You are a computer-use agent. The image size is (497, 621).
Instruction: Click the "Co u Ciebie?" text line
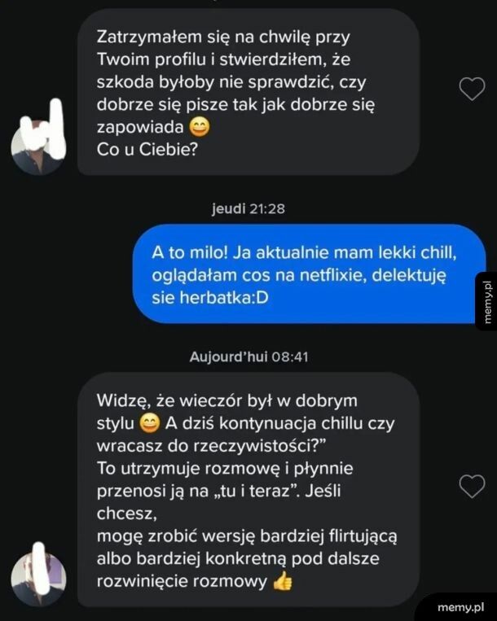[x=147, y=150]
